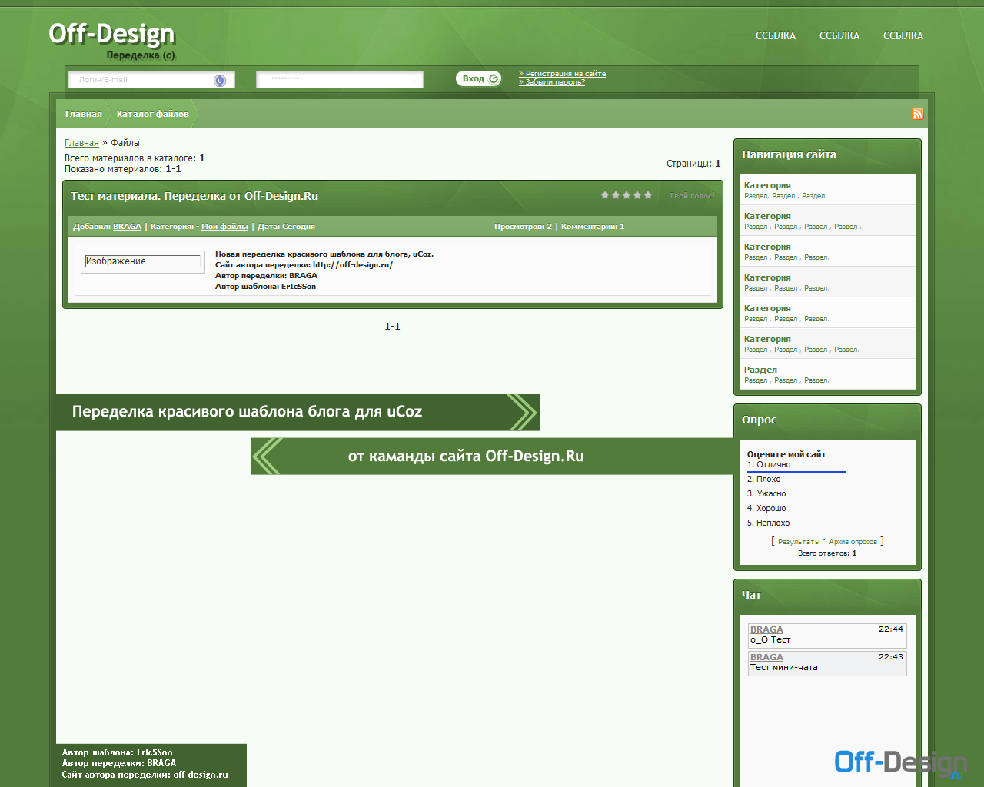Expand the first Категория in site navigation
Image resolution: width=984 pixels, height=787 pixels.
[x=767, y=185]
